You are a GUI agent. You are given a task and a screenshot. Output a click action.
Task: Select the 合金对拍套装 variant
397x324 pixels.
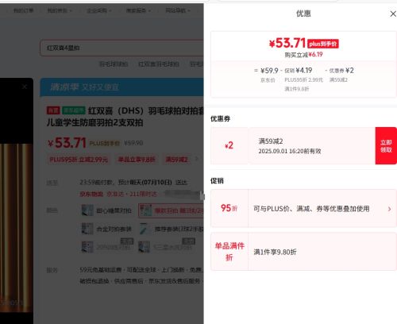click(106, 229)
